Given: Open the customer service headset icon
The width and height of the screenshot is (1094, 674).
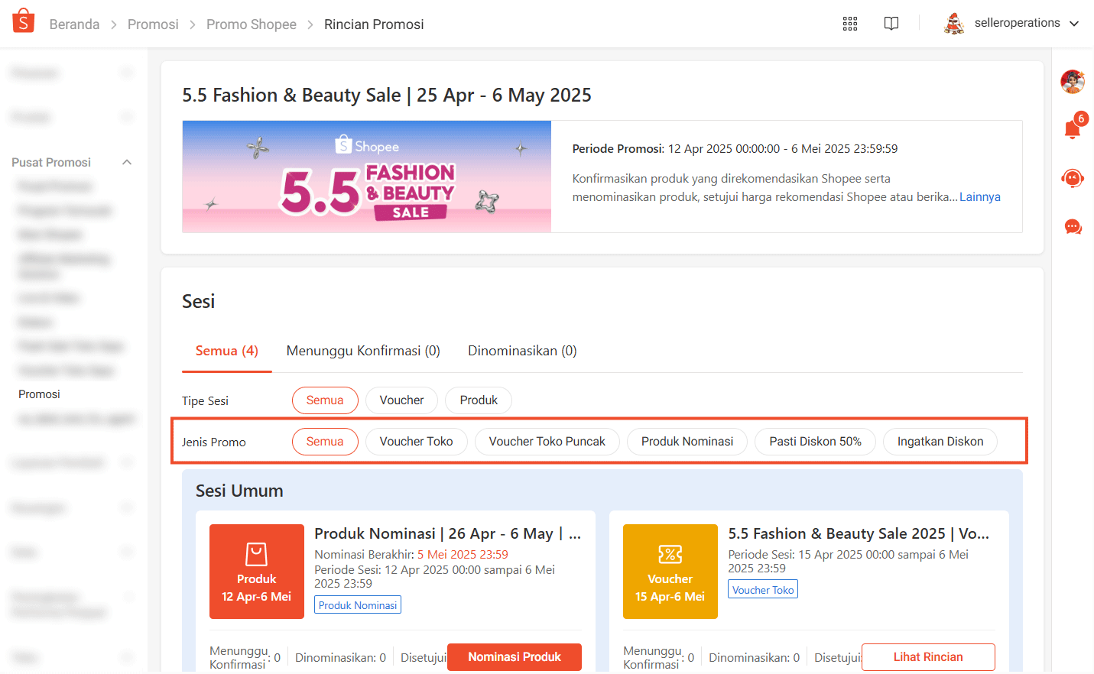Looking at the screenshot, I should pos(1073,178).
